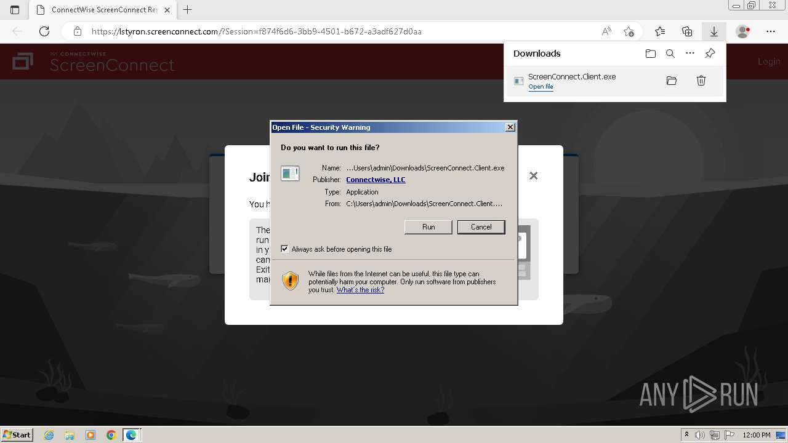Open the network tray icon

tap(715, 435)
